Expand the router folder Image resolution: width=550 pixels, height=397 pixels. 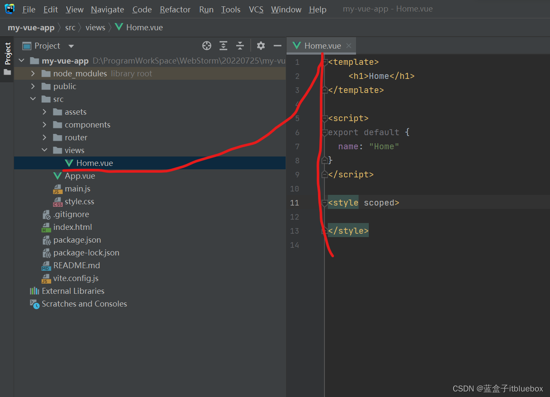44,137
